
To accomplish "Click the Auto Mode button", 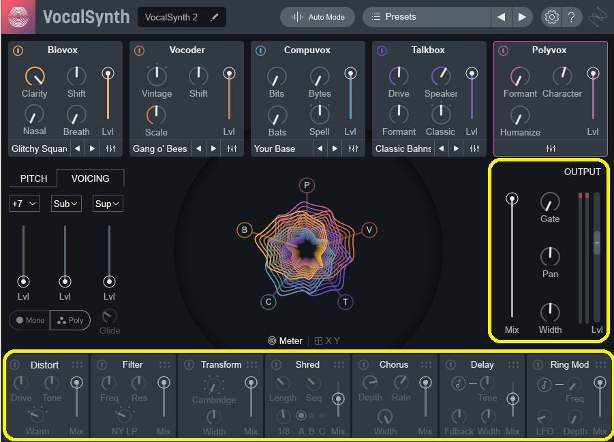I will pyautogui.click(x=318, y=17).
